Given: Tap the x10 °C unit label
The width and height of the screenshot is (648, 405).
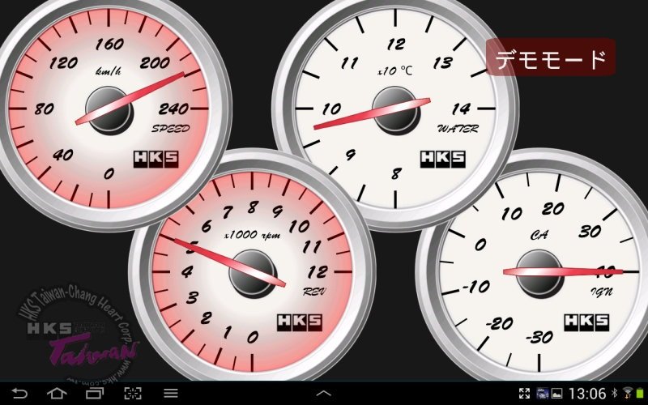Looking at the screenshot, I should point(394,70).
